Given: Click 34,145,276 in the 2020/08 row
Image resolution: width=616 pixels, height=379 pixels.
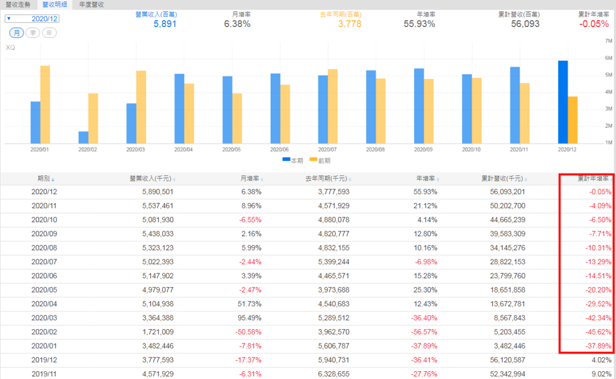Looking at the screenshot, I should pos(508,248).
